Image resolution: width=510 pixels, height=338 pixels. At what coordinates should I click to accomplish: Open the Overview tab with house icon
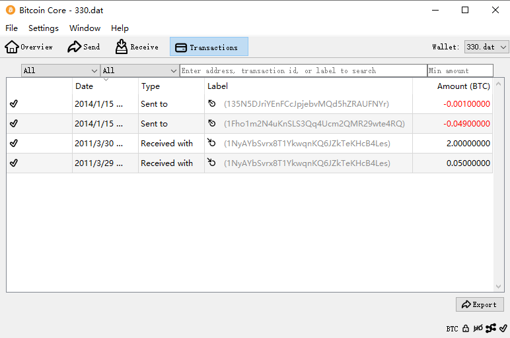pyautogui.click(x=29, y=47)
